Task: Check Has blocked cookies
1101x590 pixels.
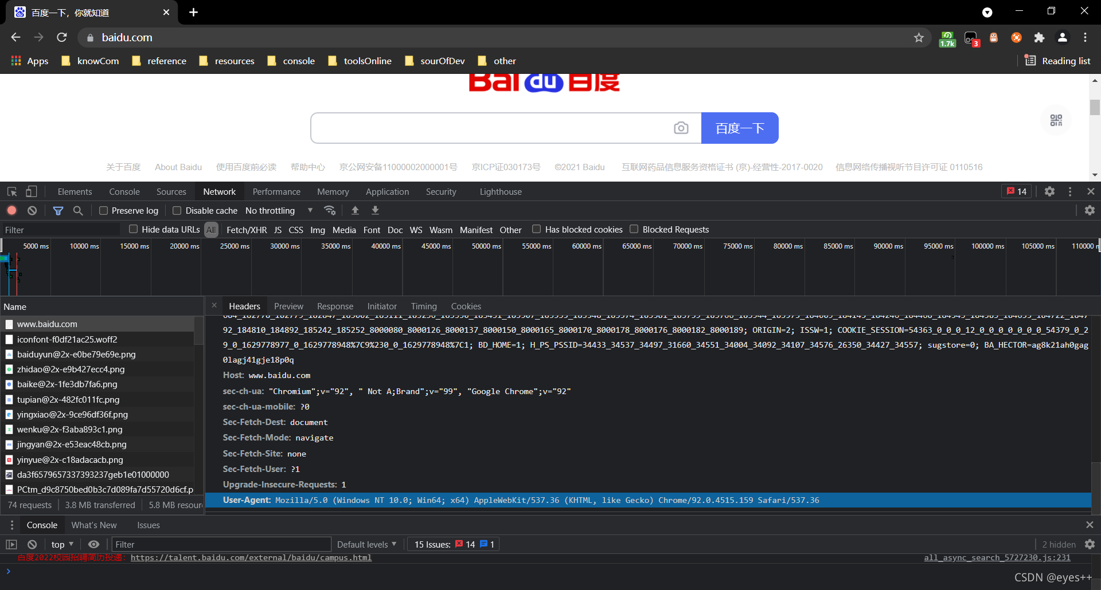Action: [537, 229]
